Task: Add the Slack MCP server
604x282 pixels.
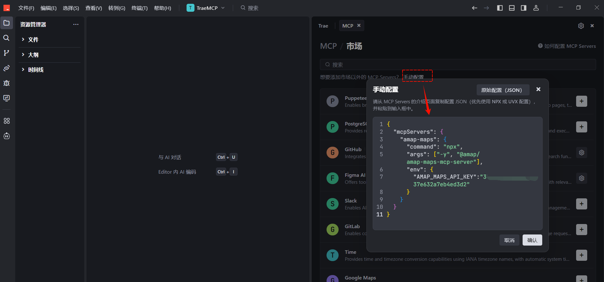Action: 582,204
